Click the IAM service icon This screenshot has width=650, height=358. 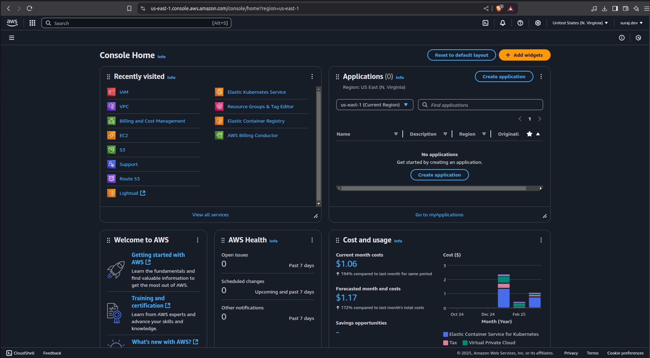pos(111,92)
